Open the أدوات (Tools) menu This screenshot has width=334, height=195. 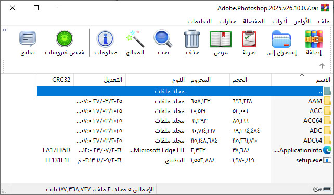(279, 21)
